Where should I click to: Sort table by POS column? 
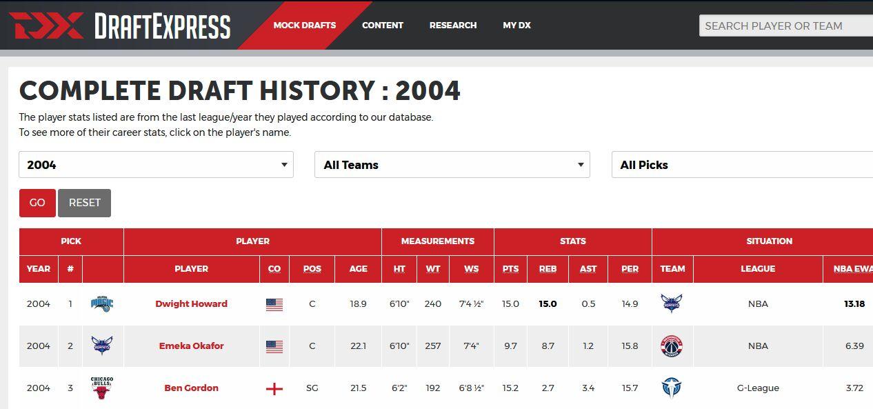pos(312,269)
